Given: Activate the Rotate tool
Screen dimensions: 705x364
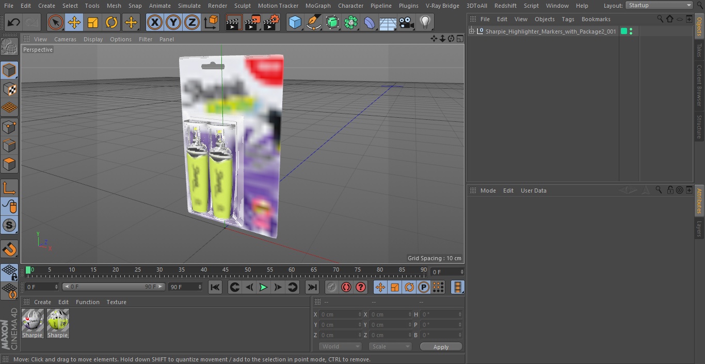Looking at the screenshot, I should 111,22.
